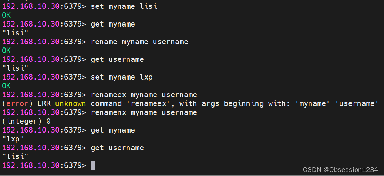Image resolution: width=384 pixels, height=176 pixels.
Task: Click the IP prompt preceding the renamenx command
Action: (x=44, y=112)
